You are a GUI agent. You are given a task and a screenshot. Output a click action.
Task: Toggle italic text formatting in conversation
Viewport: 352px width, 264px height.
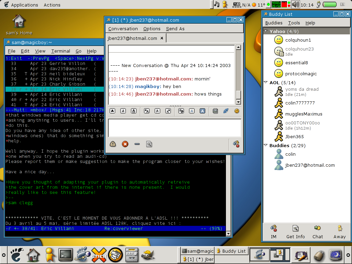point(123,111)
